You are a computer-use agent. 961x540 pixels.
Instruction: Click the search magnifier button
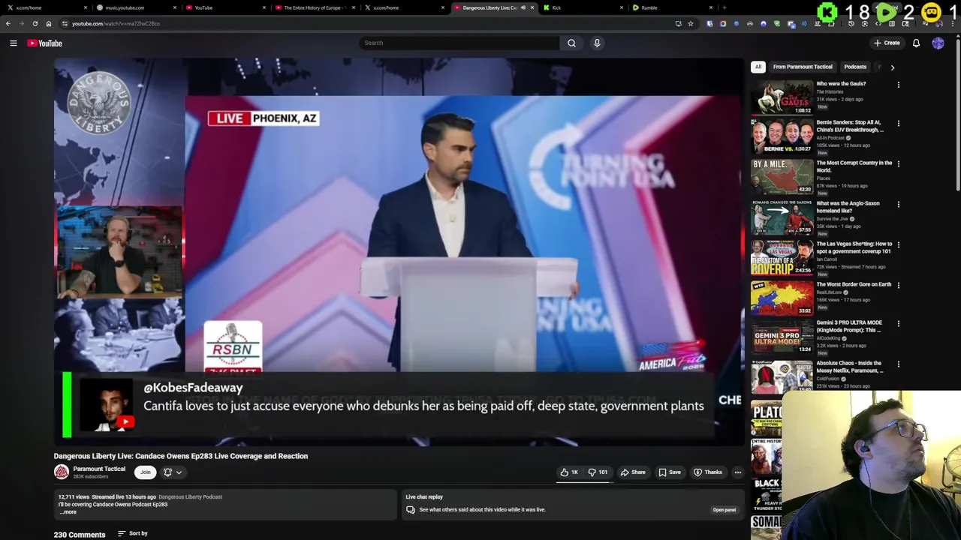point(571,43)
